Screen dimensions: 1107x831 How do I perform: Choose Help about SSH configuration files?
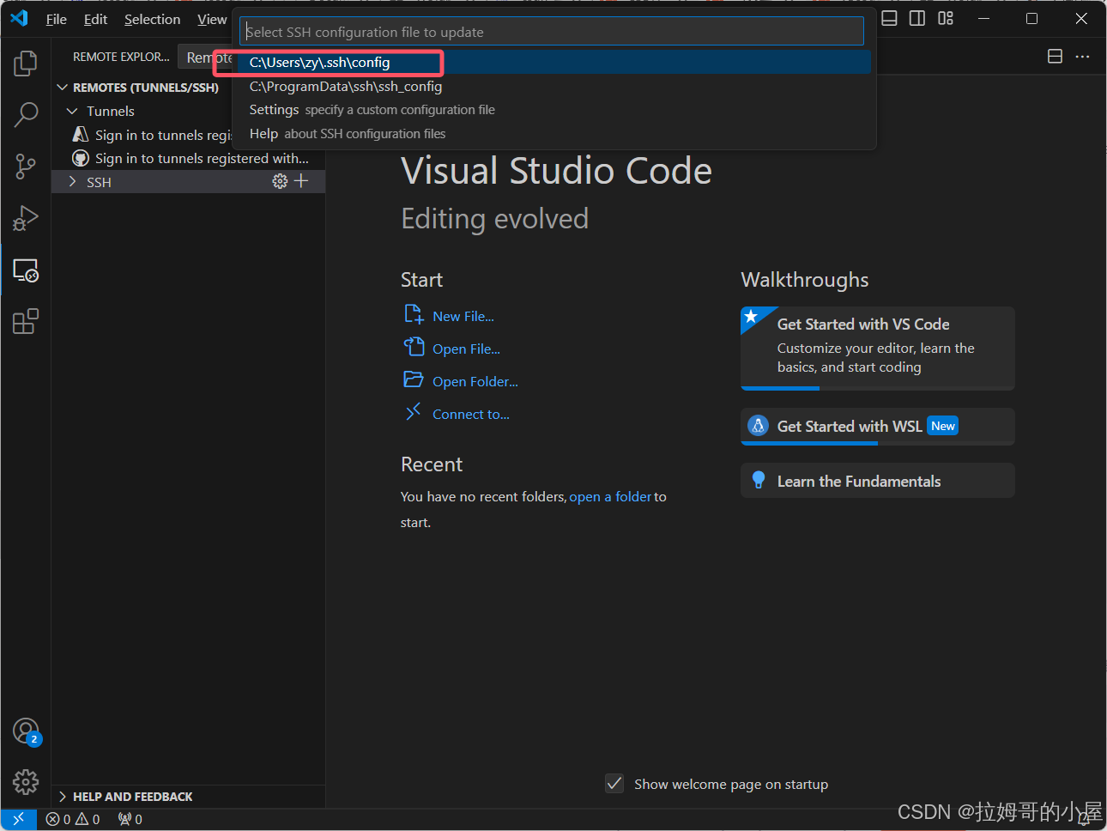pos(555,134)
